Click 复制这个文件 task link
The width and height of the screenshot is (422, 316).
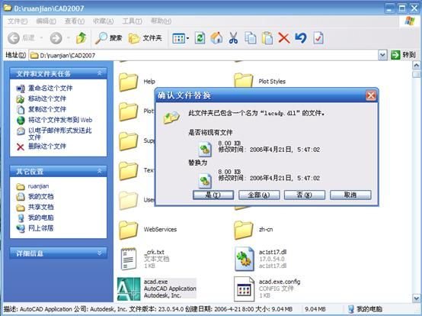tap(47, 109)
